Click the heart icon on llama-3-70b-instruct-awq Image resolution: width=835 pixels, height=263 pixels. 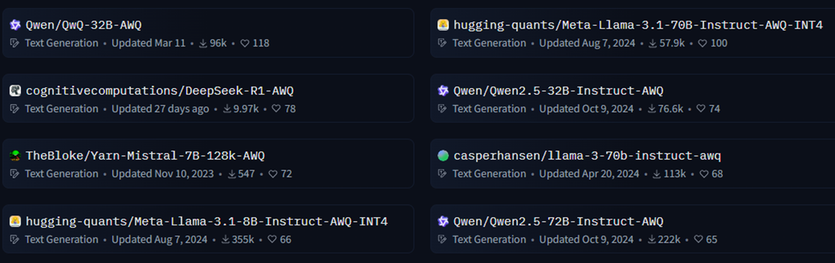(705, 174)
